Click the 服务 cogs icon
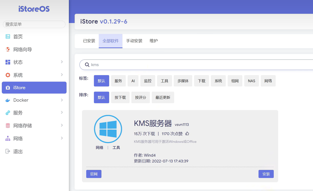The image size is (313, 191). (8, 113)
